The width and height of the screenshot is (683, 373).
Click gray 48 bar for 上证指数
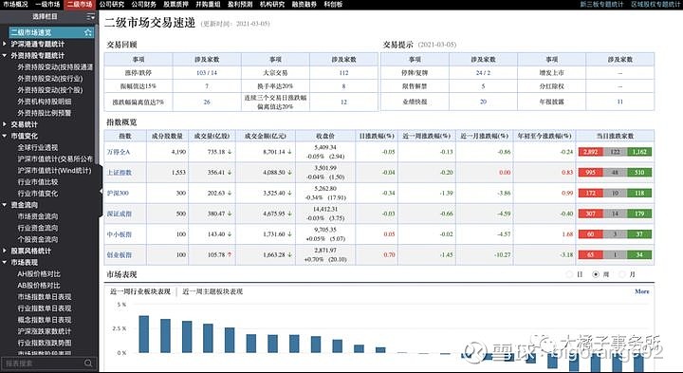coord(615,173)
